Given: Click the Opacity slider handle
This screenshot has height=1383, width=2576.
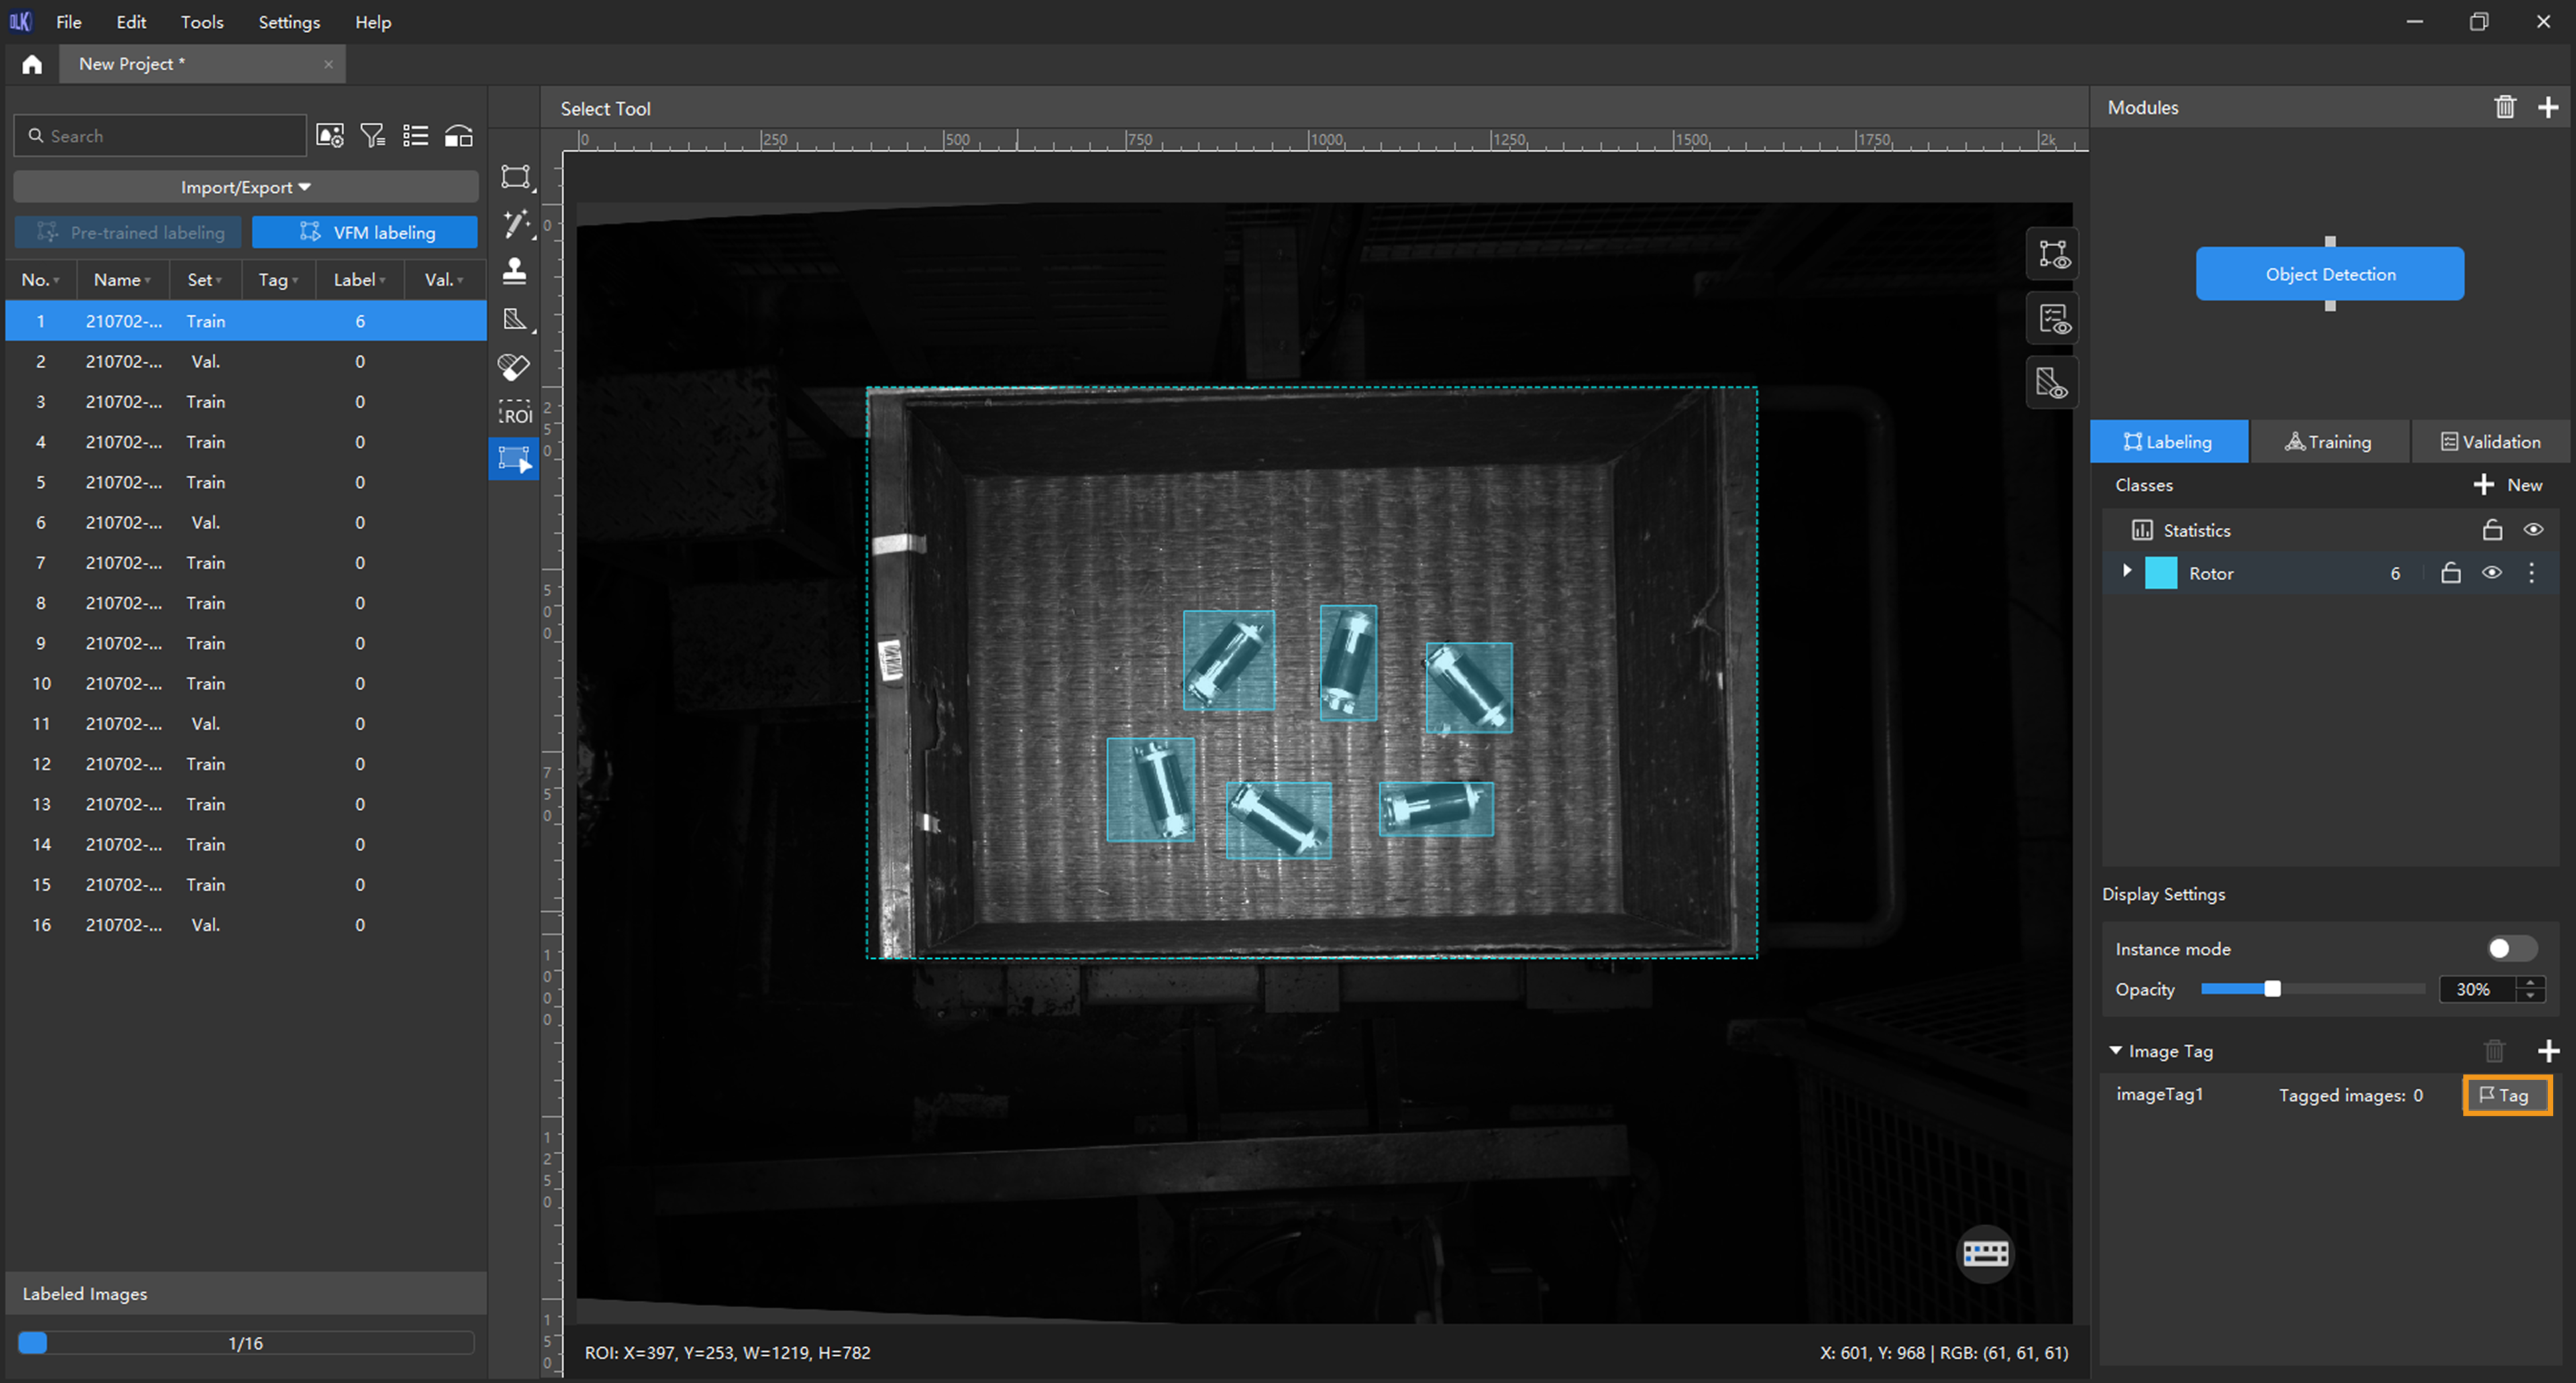Looking at the screenshot, I should [2272, 989].
